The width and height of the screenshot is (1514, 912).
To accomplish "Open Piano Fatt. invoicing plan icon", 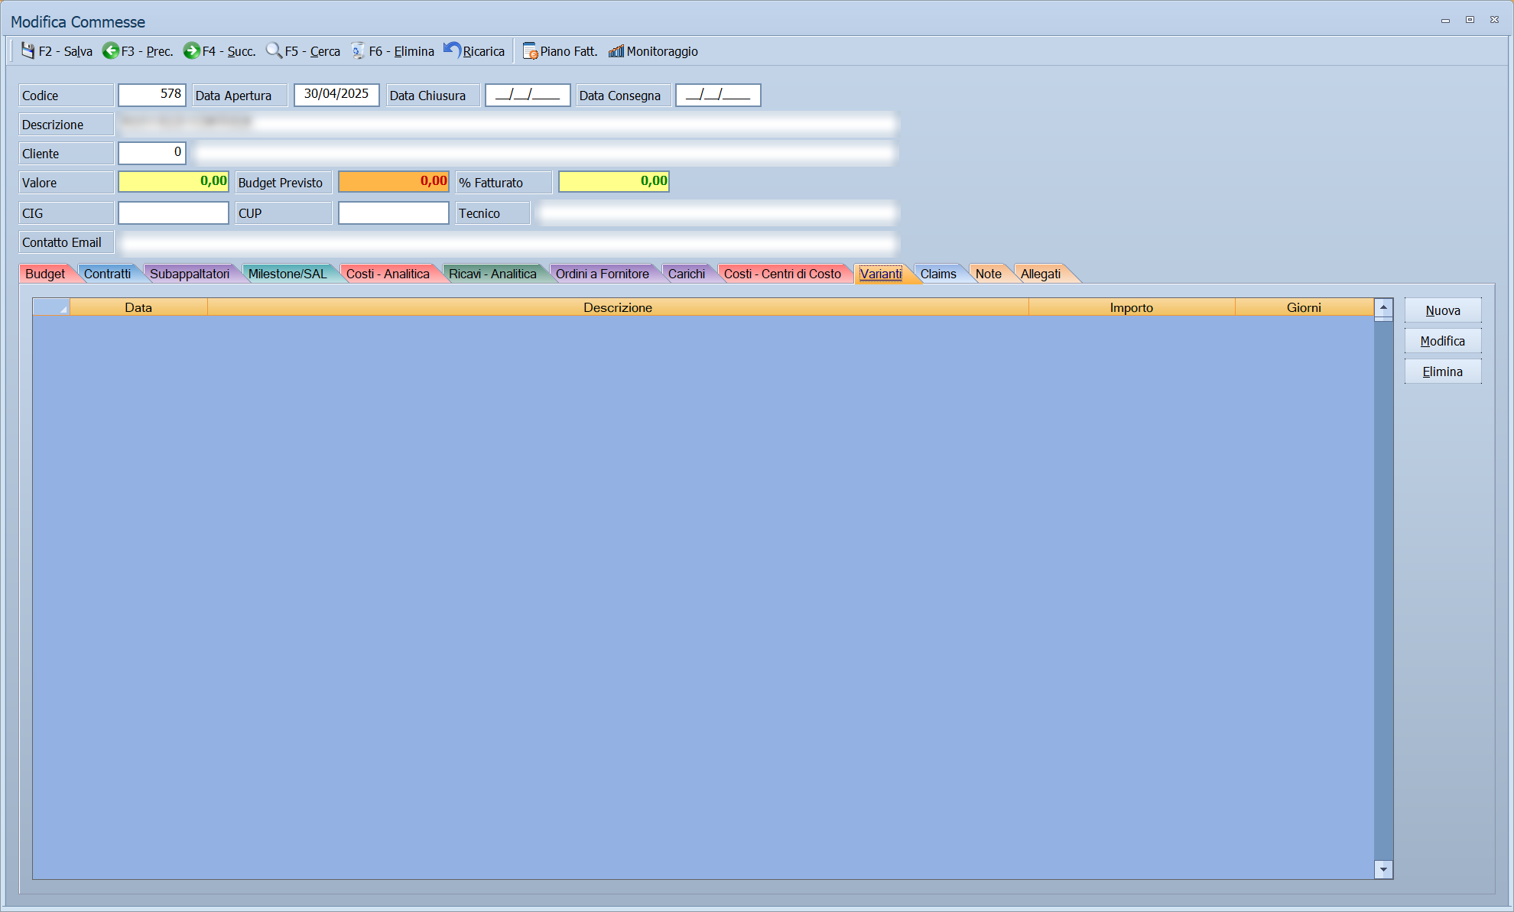I will coord(530,51).
